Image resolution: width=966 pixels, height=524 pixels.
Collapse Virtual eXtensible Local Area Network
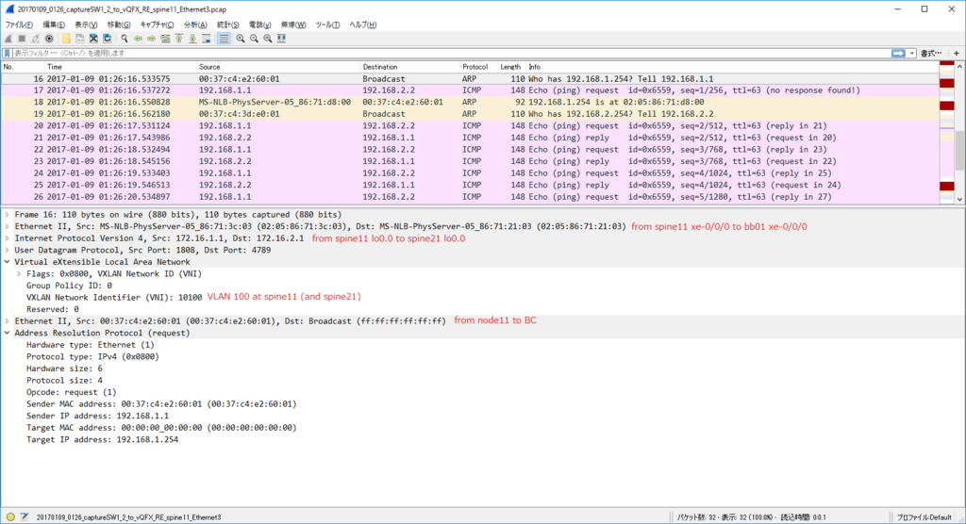point(7,262)
